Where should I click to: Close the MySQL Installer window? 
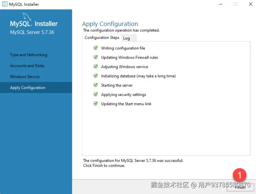pos(251,4)
